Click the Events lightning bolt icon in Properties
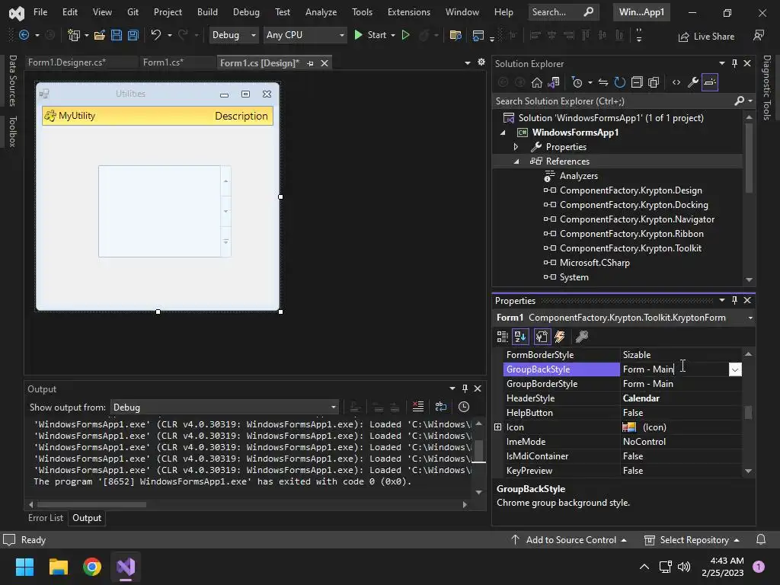780x585 pixels. tap(560, 337)
